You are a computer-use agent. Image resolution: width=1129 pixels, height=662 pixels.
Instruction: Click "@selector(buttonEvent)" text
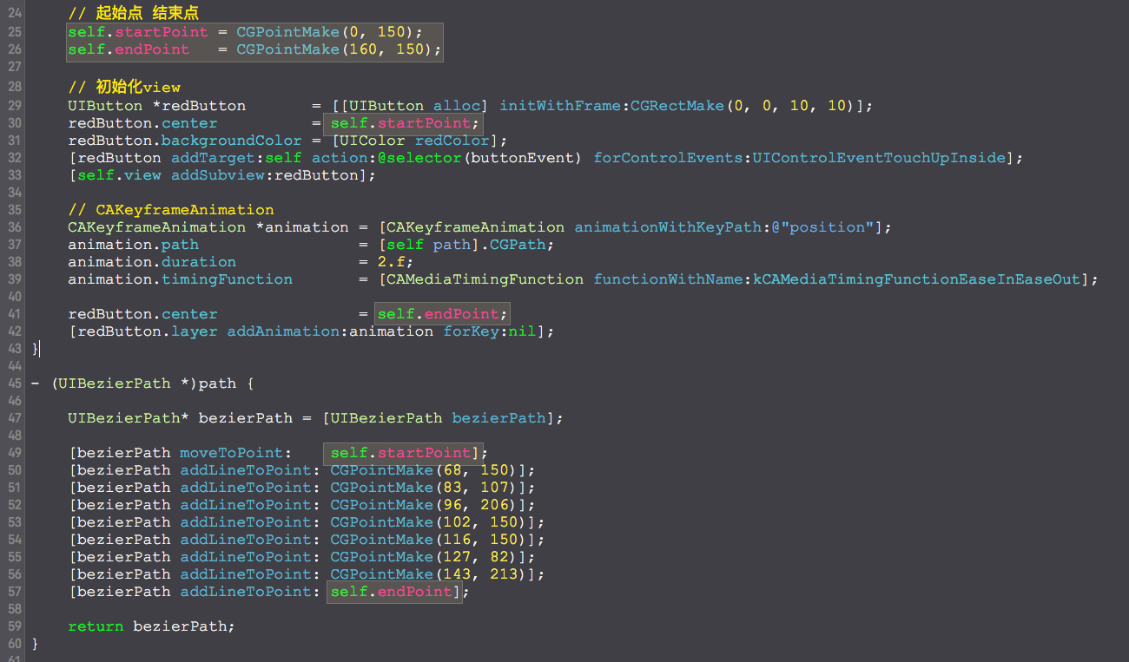coord(479,158)
